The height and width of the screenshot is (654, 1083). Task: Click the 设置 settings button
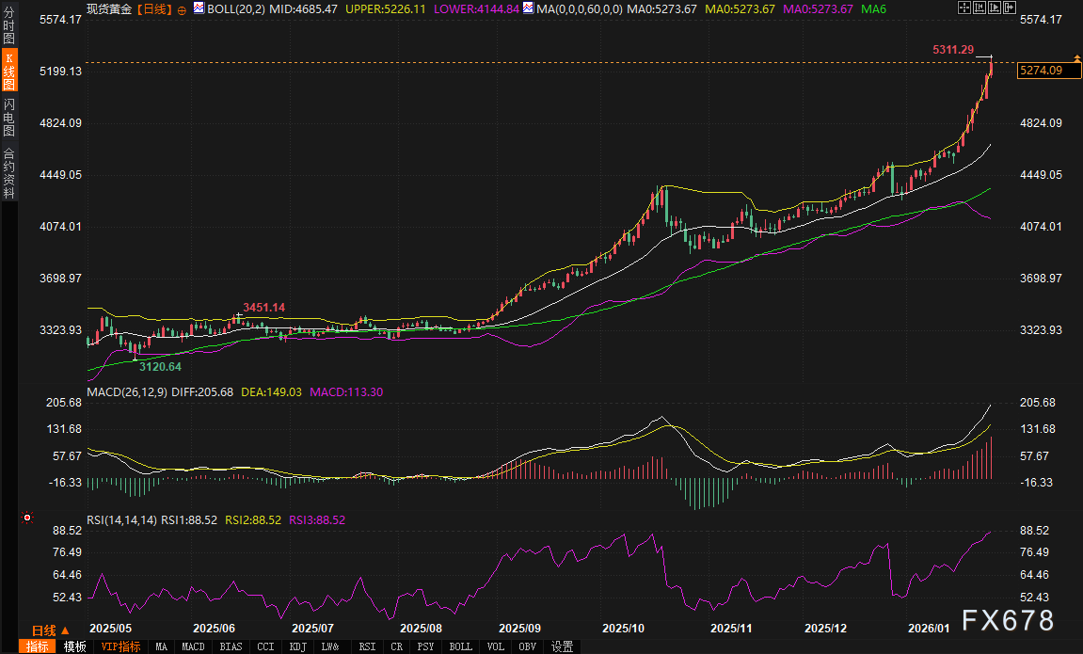point(562,646)
